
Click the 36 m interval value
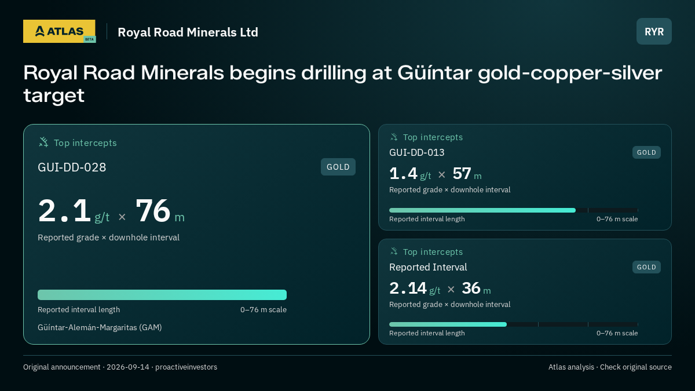click(476, 288)
